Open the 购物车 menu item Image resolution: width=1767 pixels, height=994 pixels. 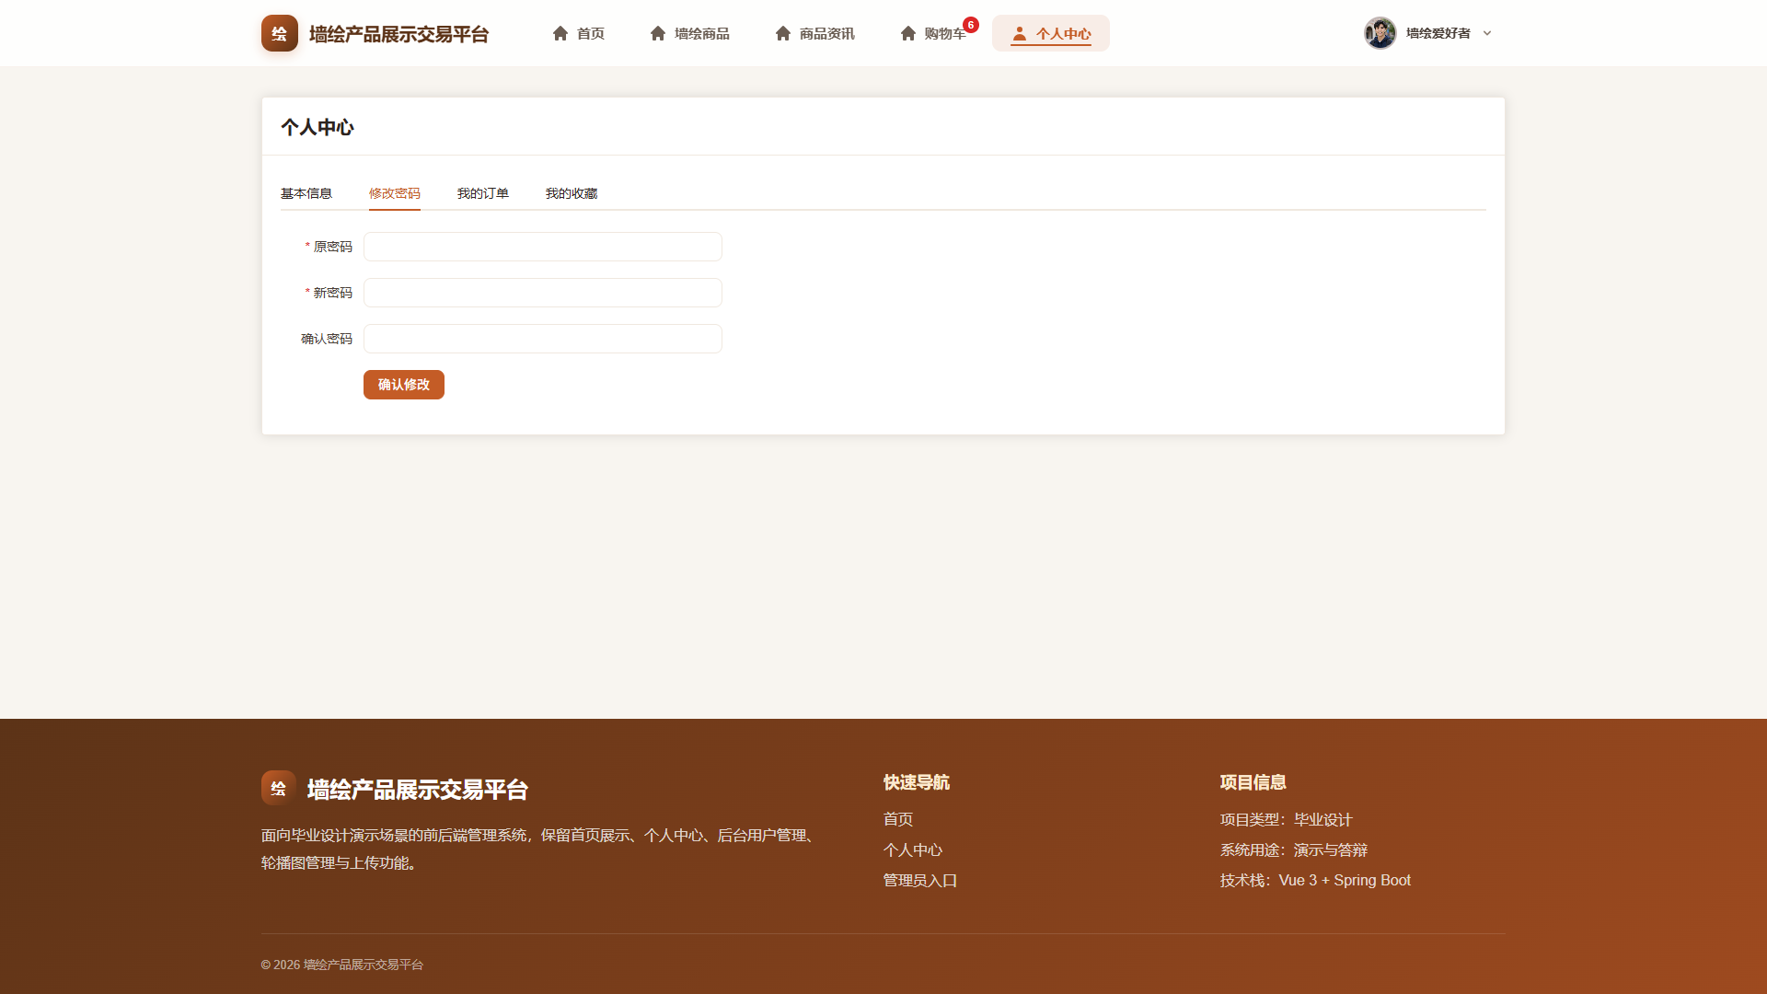coord(933,33)
